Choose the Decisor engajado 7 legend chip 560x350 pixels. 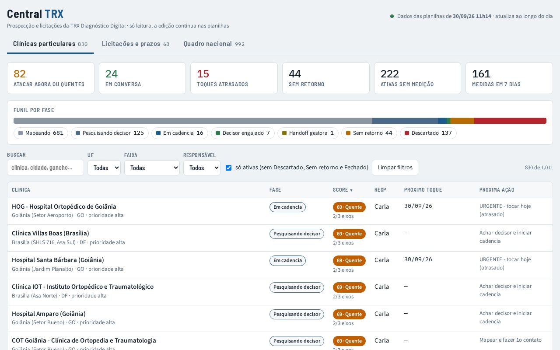tap(243, 133)
